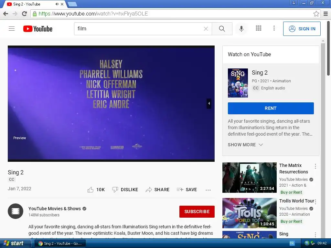Image resolution: width=331 pixels, height=248 pixels.
Task: Click the address bar URL
Action: (93, 14)
